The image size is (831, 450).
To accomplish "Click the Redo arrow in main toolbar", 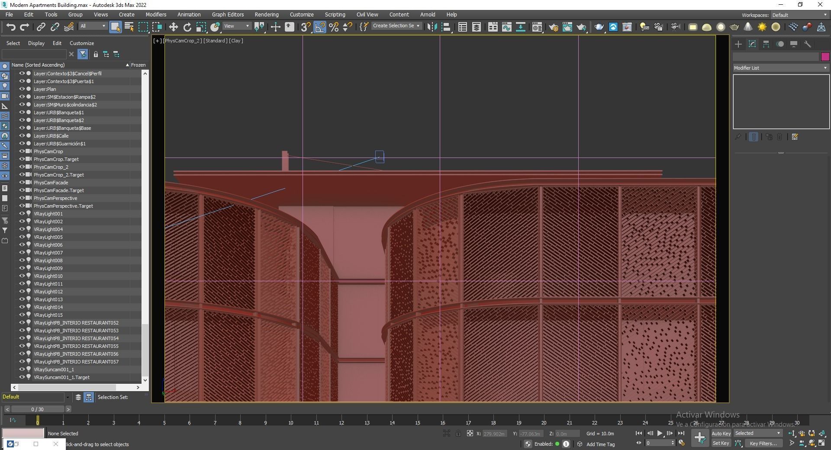I will point(25,27).
